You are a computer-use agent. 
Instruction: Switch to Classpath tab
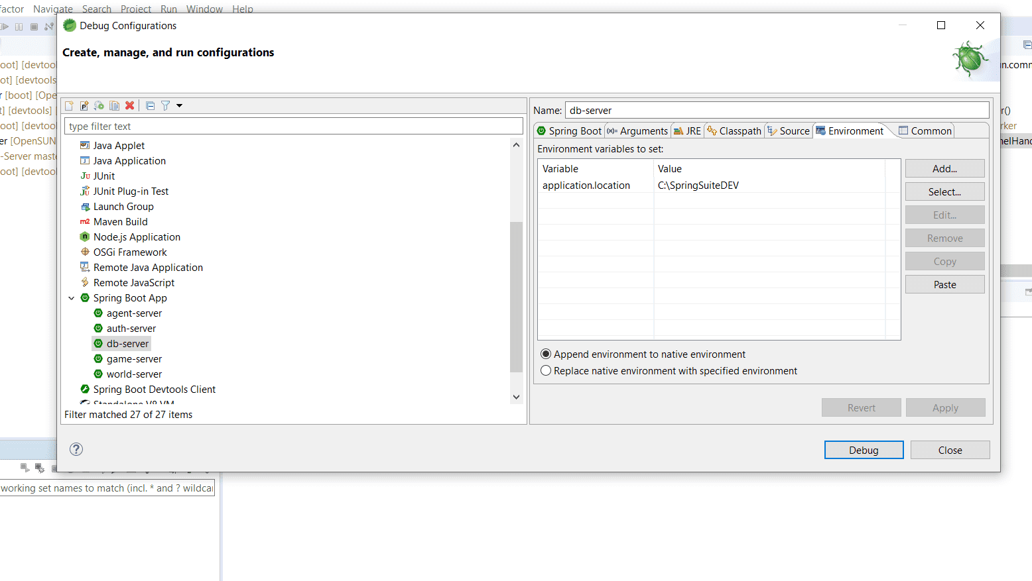[734, 131]
